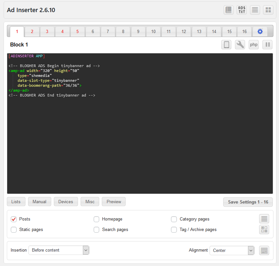Click the Block 1 name label
This screenshot has width=279, height=266.
point(19,44)
